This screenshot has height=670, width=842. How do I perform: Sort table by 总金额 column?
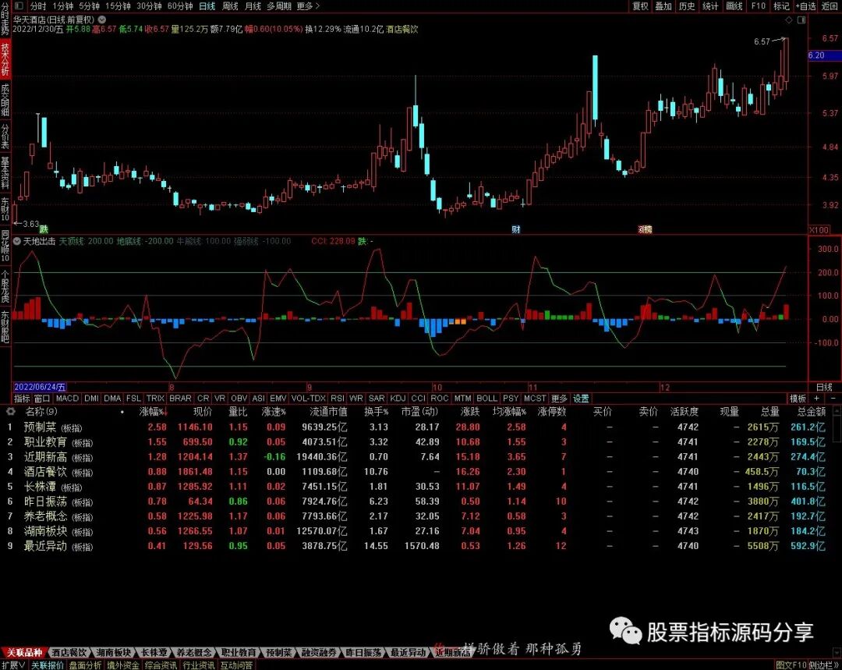[x=811, y=412]
